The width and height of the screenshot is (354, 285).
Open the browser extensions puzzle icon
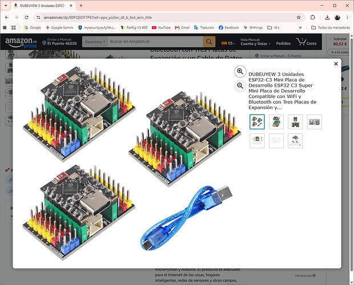pyautogui.click(x=312, y=17)
